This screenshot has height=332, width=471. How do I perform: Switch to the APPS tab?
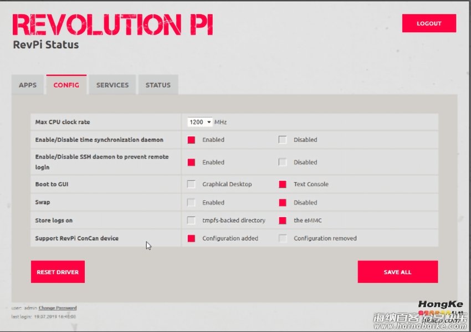(28, 85)
